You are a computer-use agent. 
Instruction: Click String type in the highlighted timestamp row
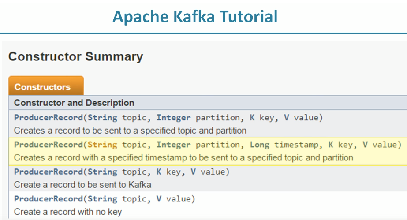pos(102,145)
